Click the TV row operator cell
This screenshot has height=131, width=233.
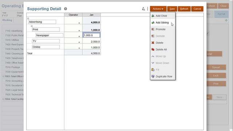[73, 41]
